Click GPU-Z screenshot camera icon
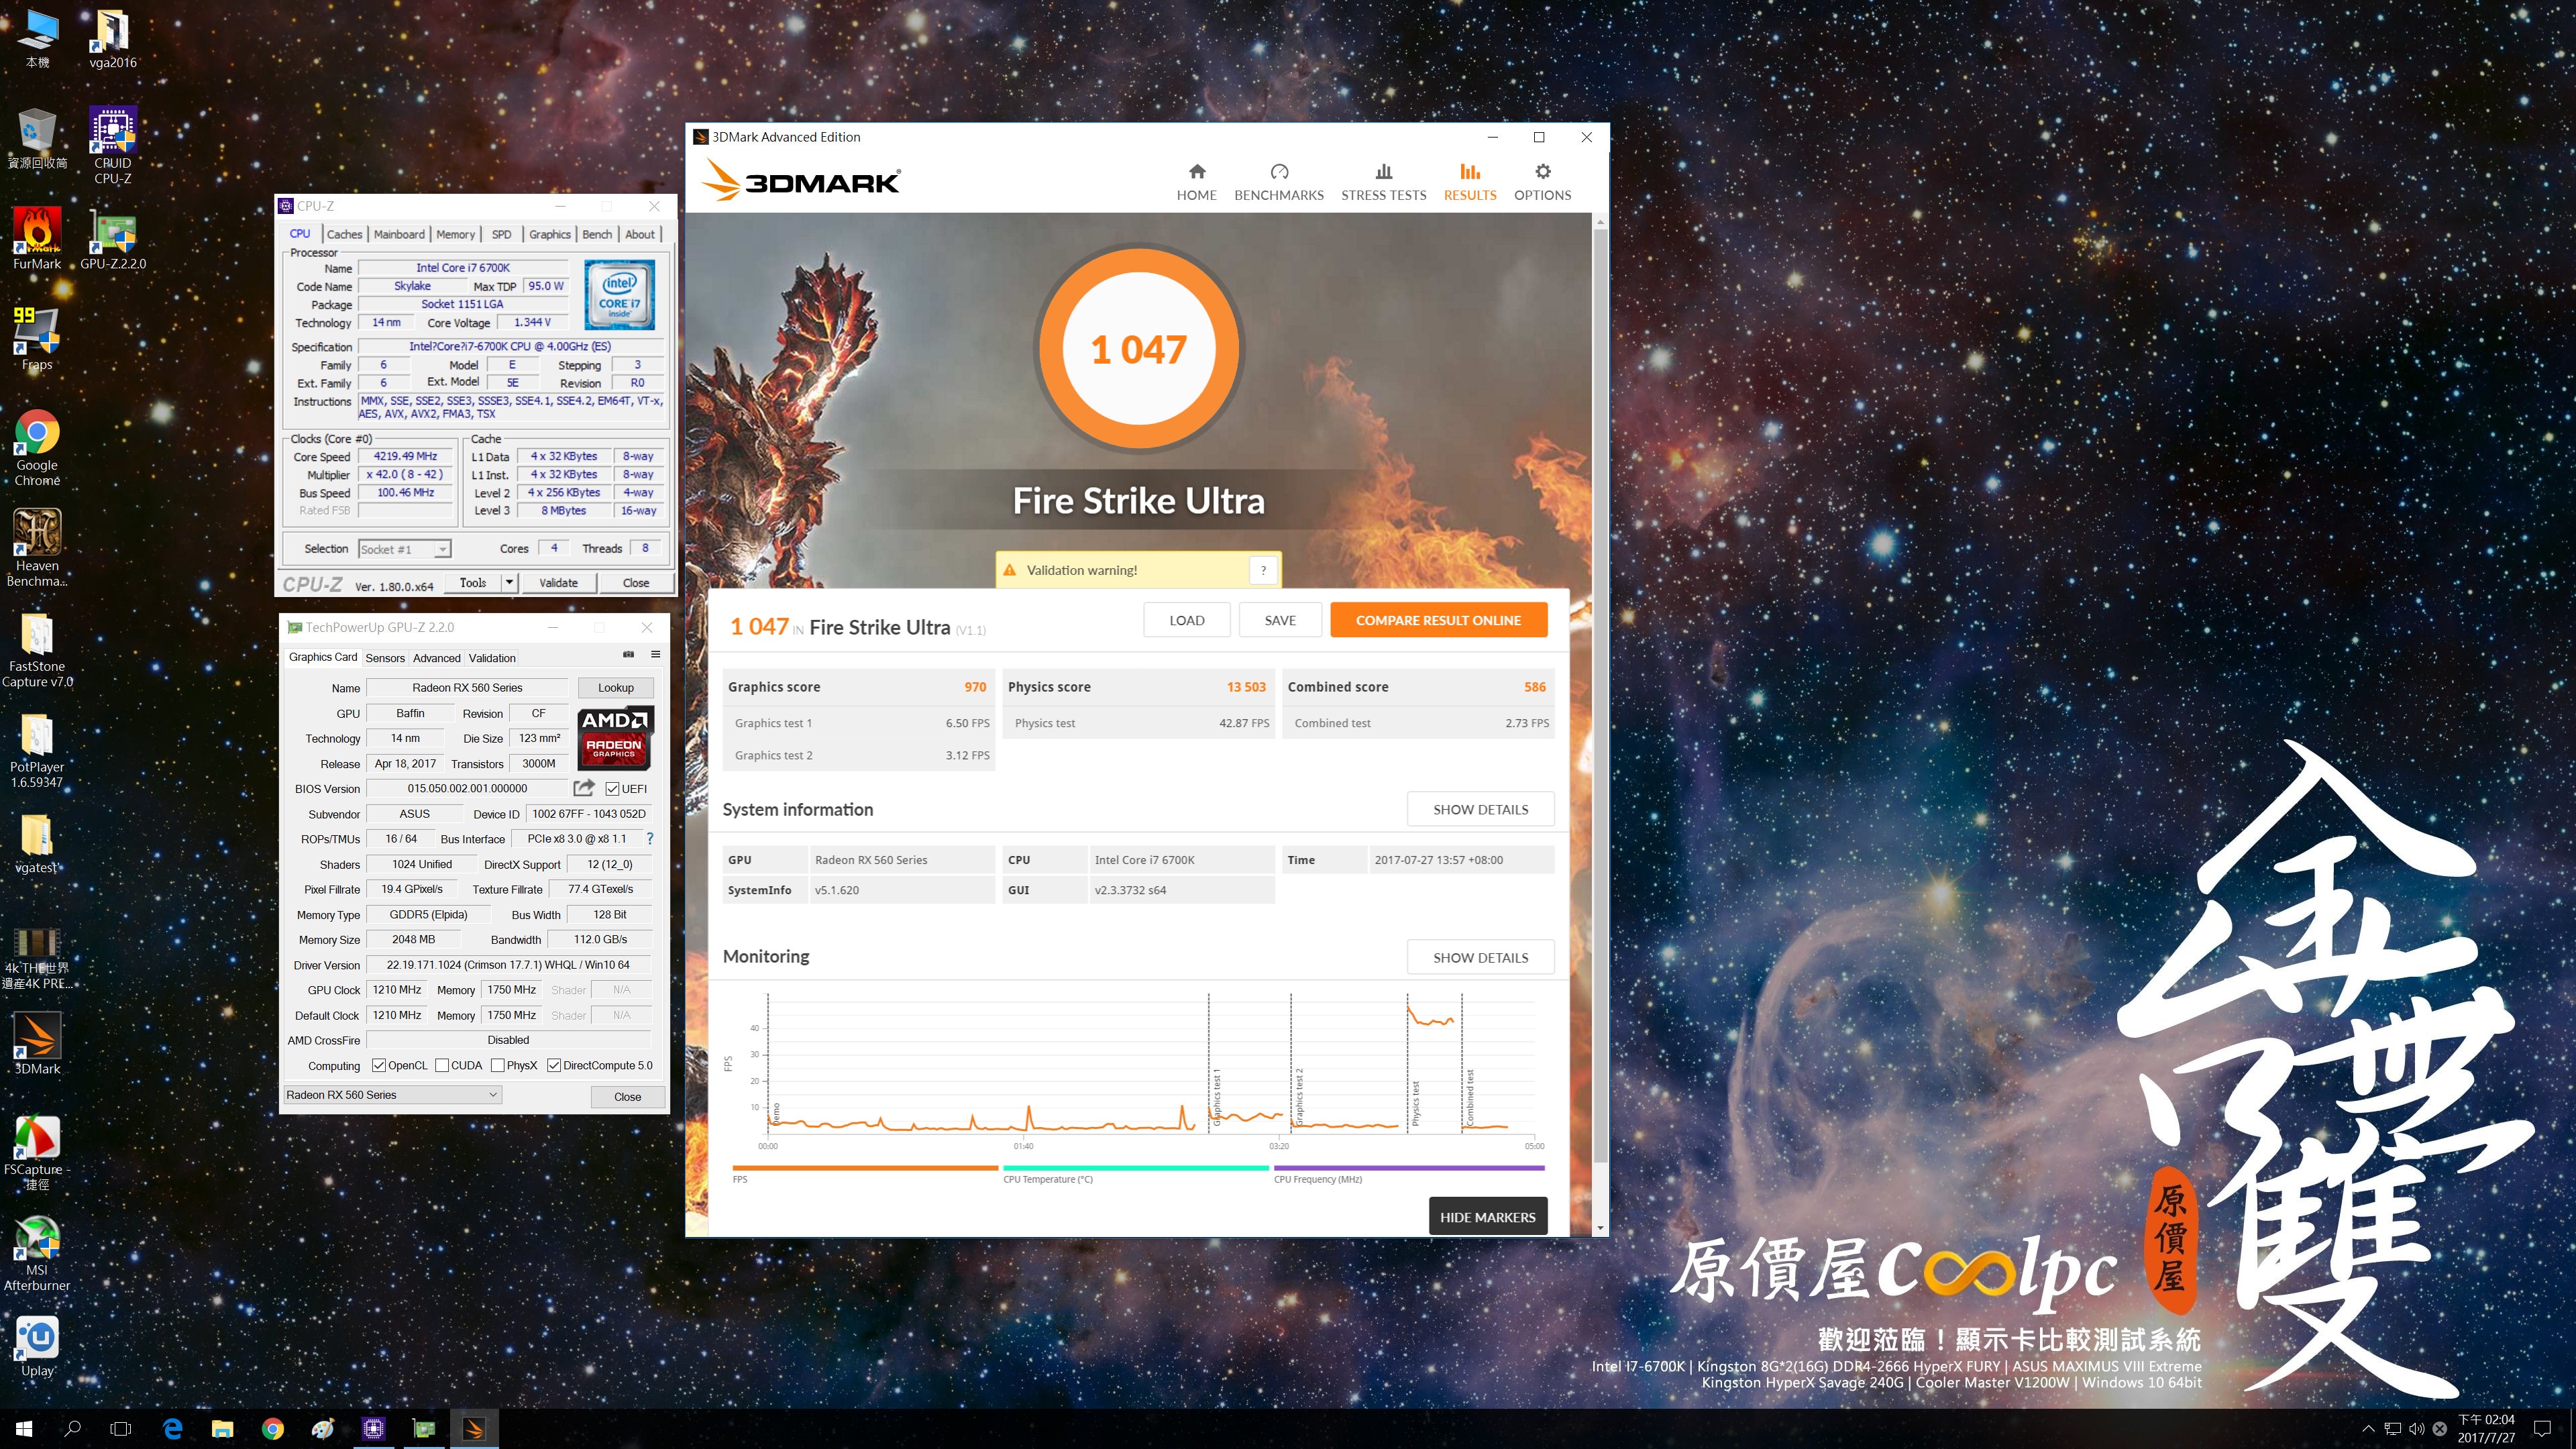Screen dimensions: 2576x1449 click(x=629, y=655)
